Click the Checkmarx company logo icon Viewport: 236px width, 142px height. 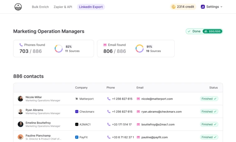point(77,111)
